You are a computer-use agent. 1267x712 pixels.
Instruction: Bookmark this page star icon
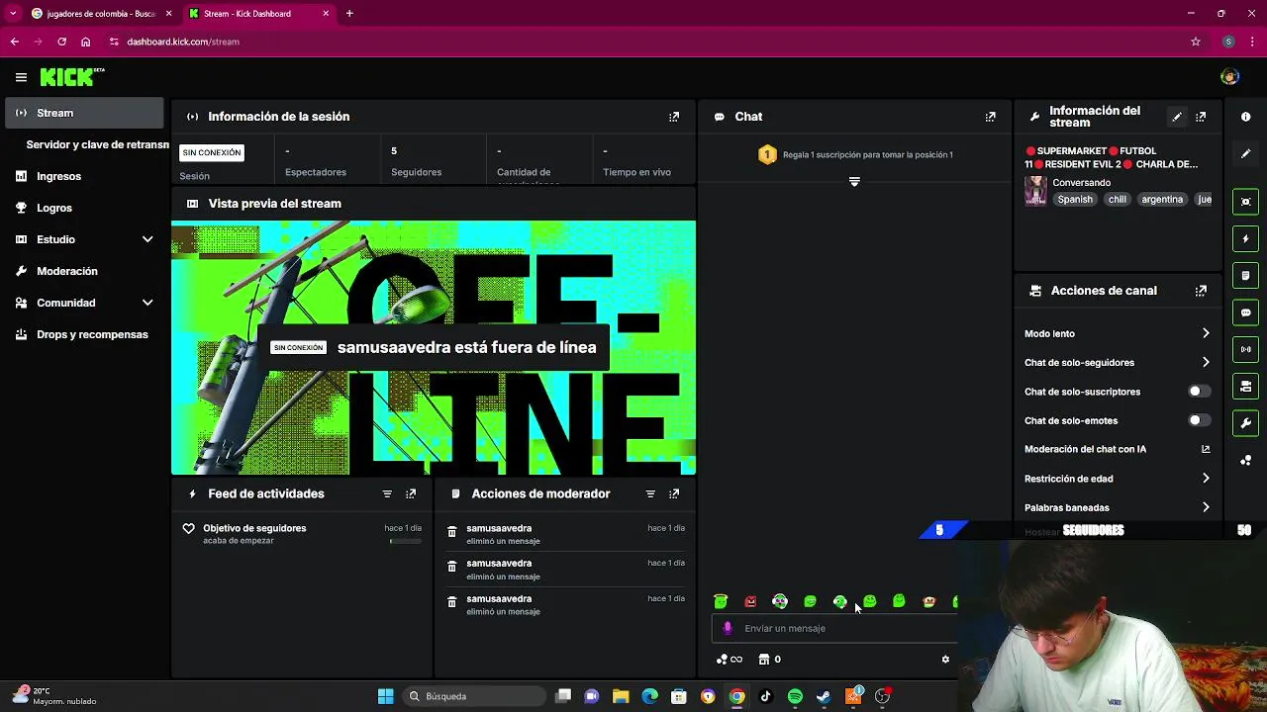point(1196,42)
